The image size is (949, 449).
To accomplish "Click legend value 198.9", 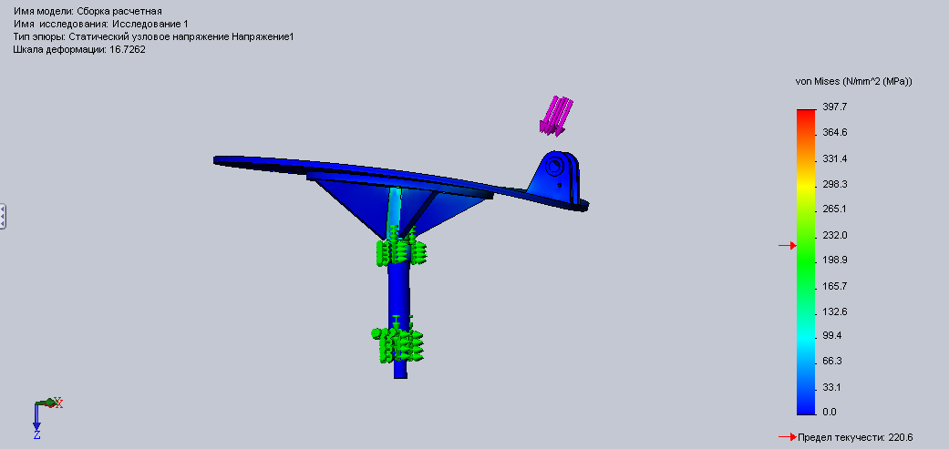I will point(835,260).
